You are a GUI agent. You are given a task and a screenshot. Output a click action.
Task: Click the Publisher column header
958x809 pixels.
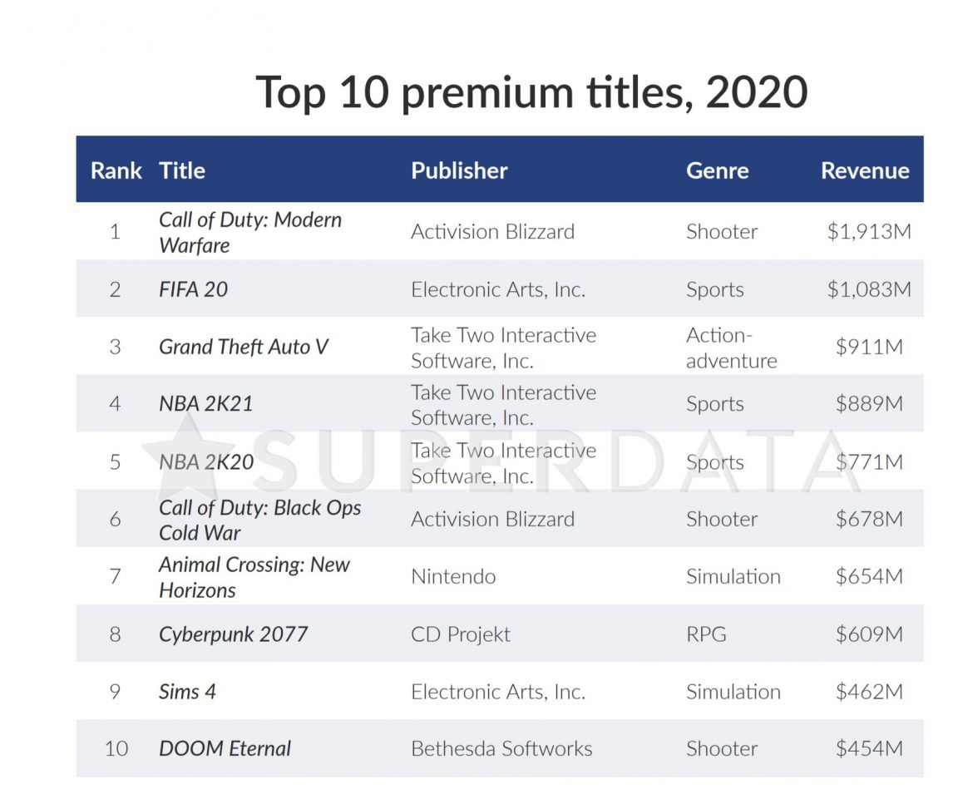pos(459,170)
